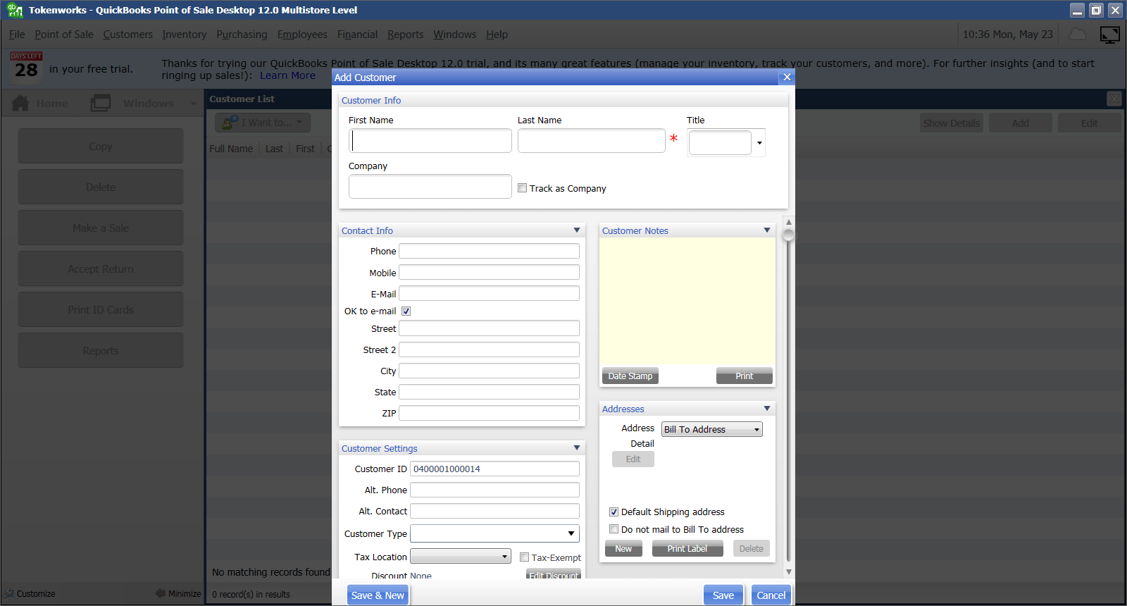Click Make a Sale in sidebar
Image resolution: width=1127 pixels, height=606 pixels.
tap(101, 228)
